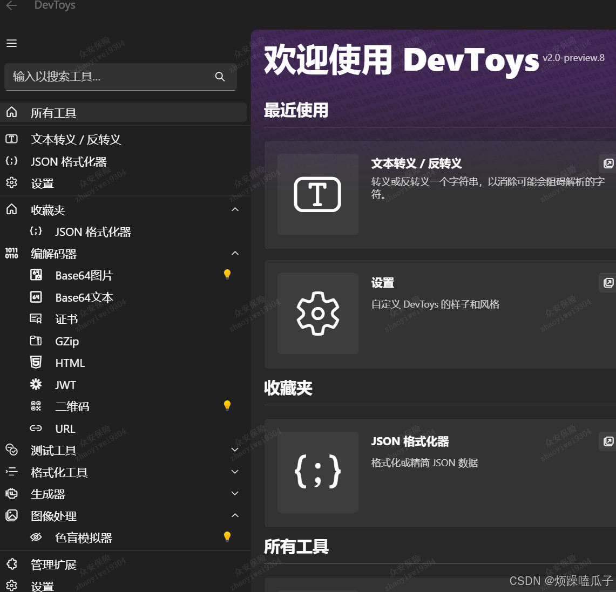Click the Base64图片 icon

36,275
